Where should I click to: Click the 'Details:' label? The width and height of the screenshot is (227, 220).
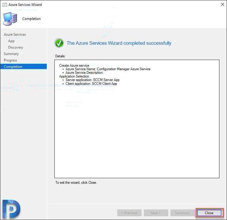pos(60,56)
